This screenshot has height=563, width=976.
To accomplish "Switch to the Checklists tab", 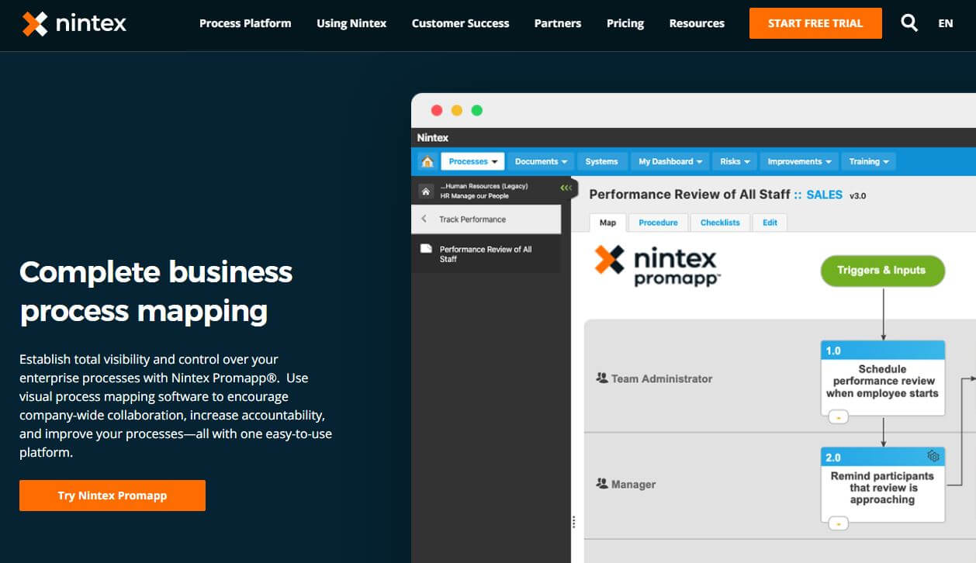I will [x=720, y=223].
